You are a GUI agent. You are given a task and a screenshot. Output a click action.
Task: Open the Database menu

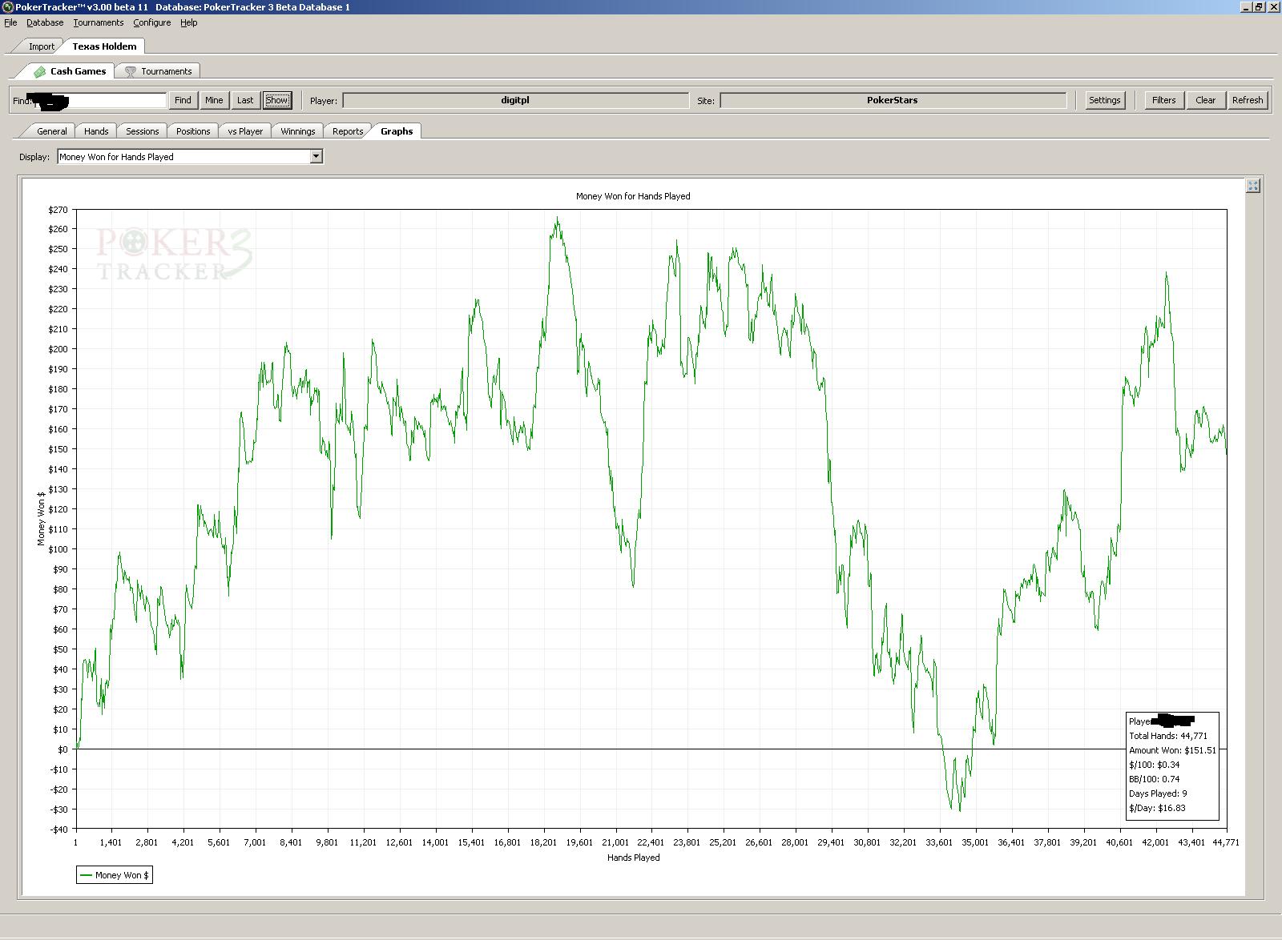(x=45, y=22)
